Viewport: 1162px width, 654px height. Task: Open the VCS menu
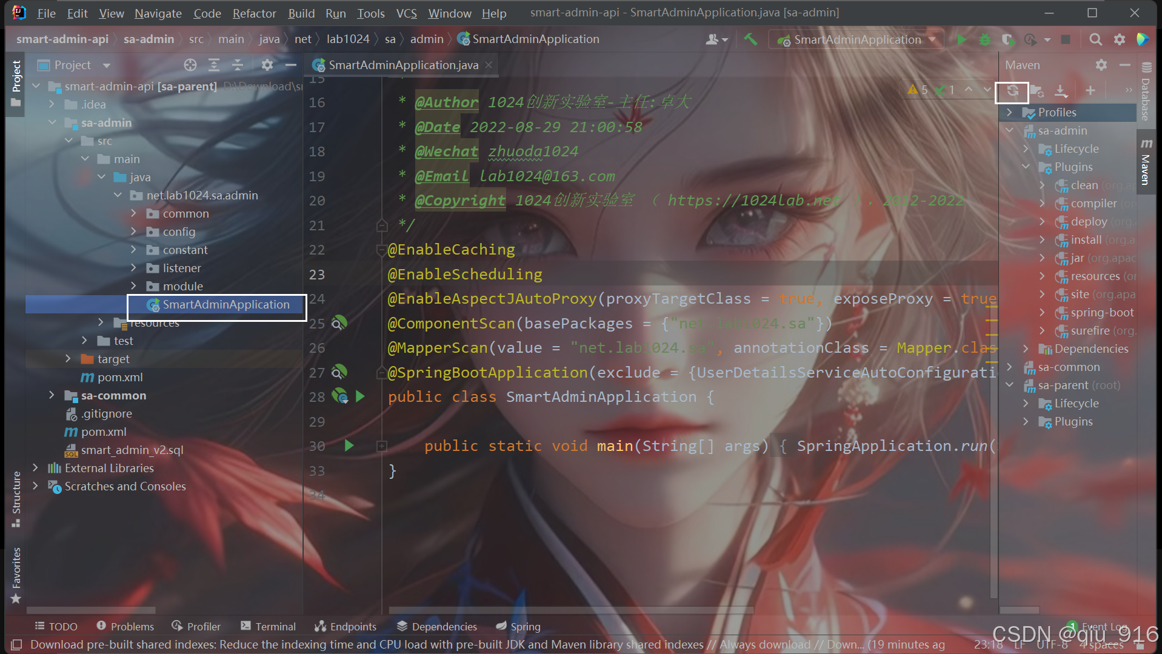coord(406,13)
